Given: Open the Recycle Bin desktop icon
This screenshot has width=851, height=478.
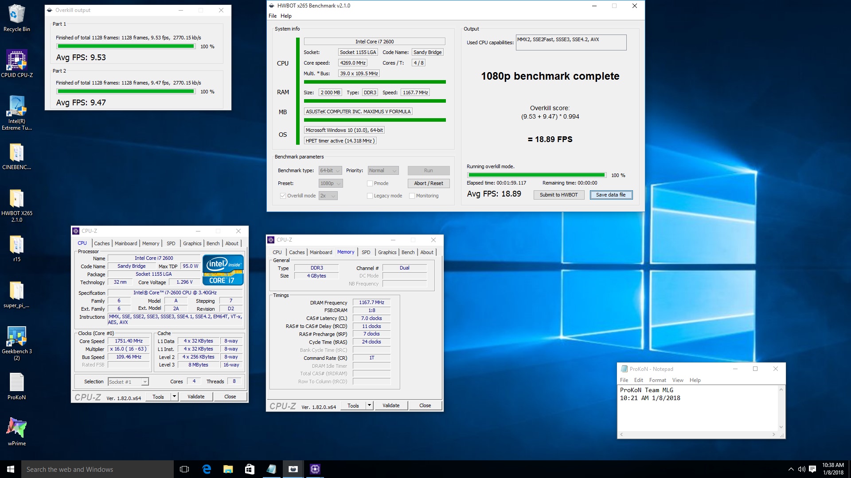Looking at the screenshot, I should tap(16, 19).
